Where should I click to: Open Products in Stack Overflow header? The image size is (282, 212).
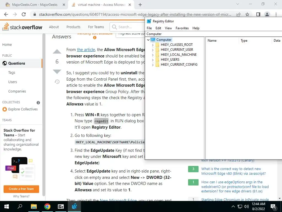coord(73,27)
